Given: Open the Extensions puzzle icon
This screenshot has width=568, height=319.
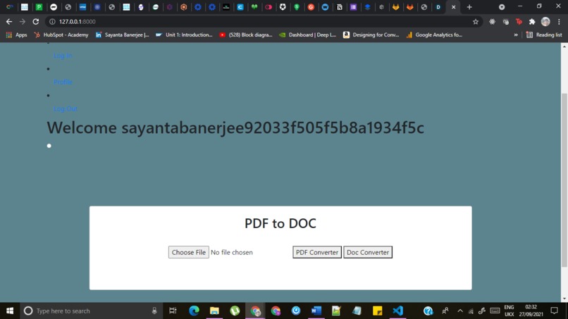Looking at the screenshot, I should 532,22.
